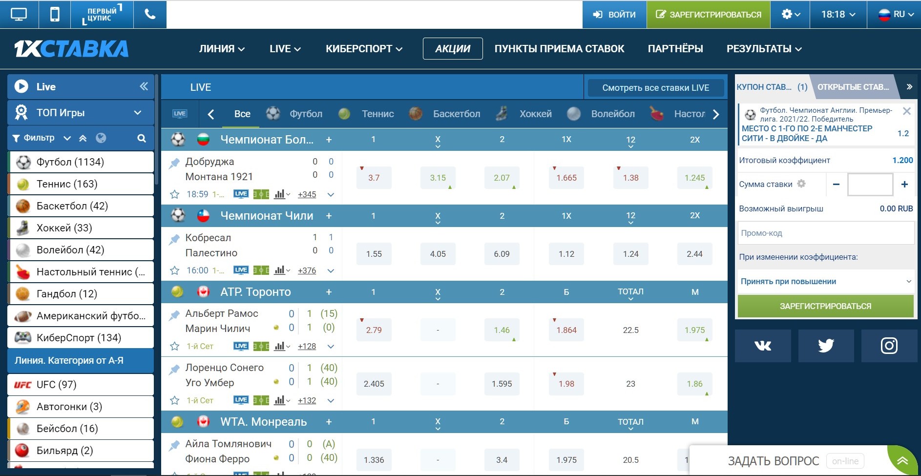The width and height of the screenshot is (921, 476).
Task: Select Футбол (1134) in sports list
Action: pyautogui.click(x=81, y=162)
